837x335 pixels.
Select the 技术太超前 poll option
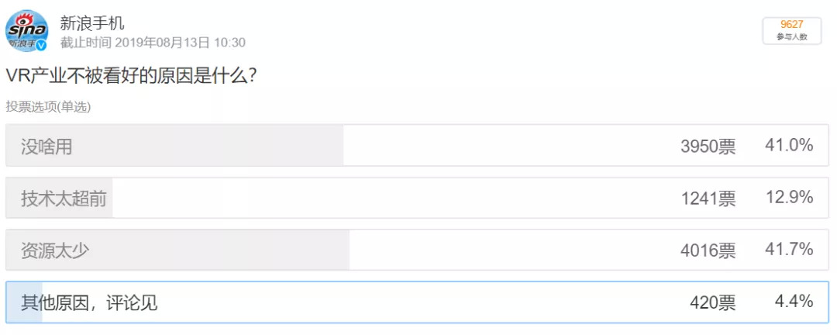[x=418, y=198]
